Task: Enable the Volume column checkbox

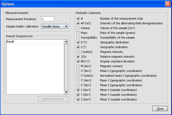Action: point(78,28)
